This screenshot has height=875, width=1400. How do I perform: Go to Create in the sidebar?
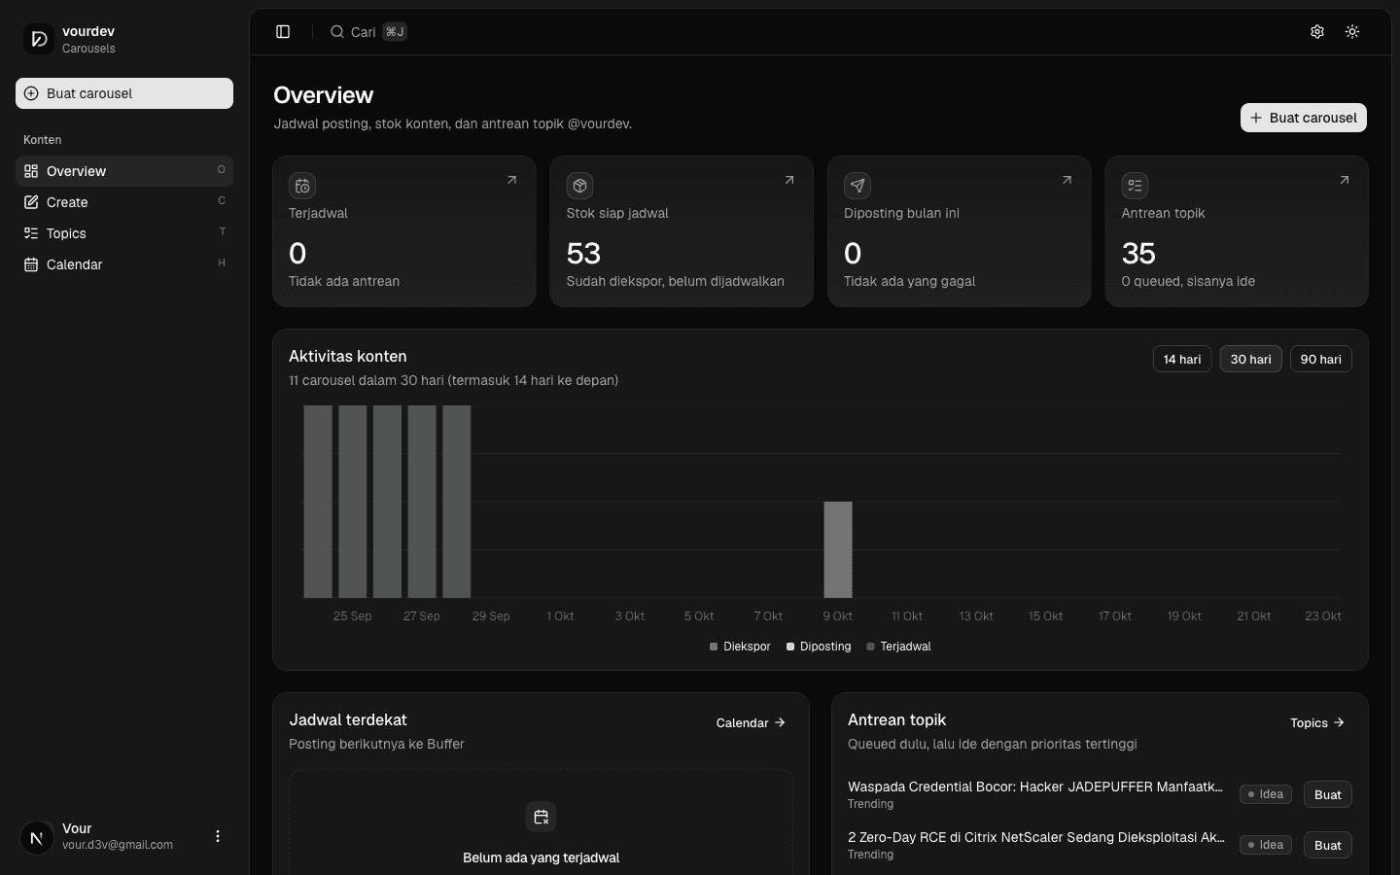pos(124,202)
